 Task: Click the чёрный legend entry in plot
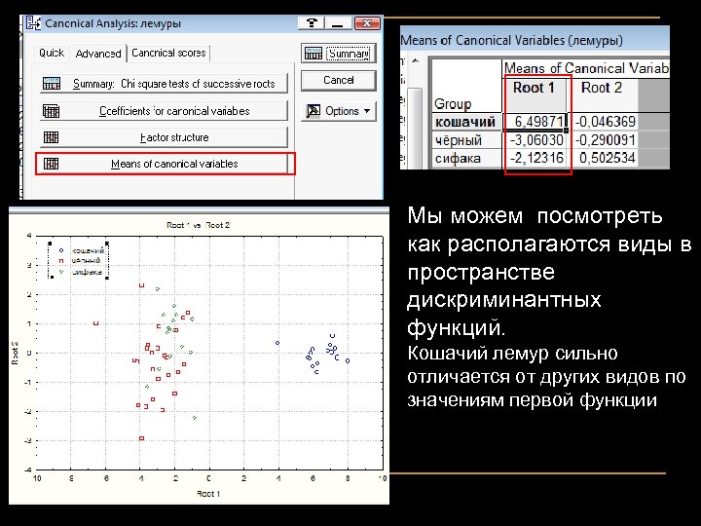pos(81,260)
